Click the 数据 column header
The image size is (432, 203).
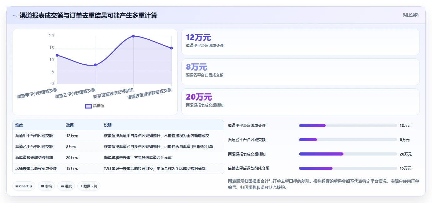(x=70, y=125)
